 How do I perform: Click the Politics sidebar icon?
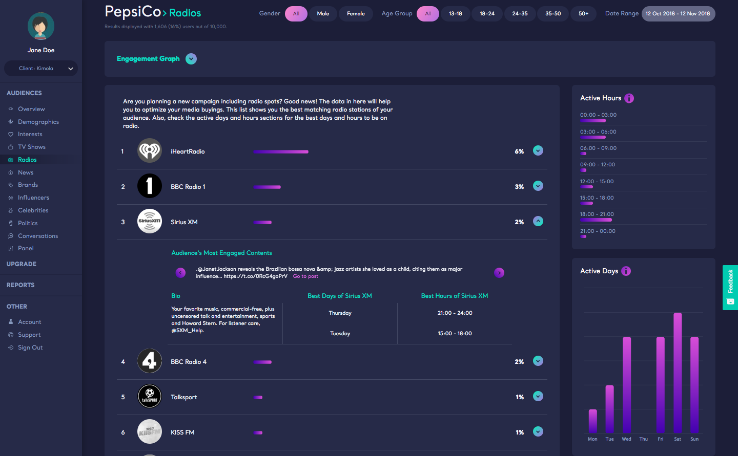pyautogui.click(x=11, y=223)
